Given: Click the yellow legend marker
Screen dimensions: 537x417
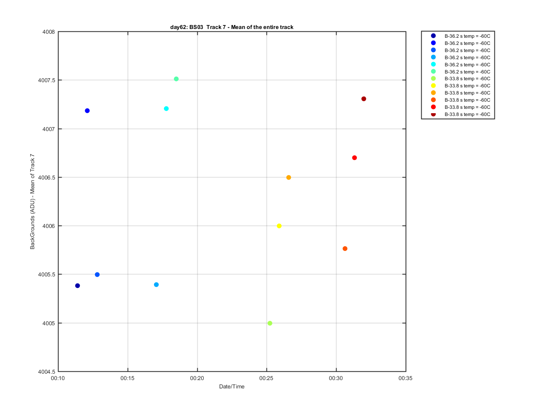Looking at the screenshot, I should tap(433, 86).
